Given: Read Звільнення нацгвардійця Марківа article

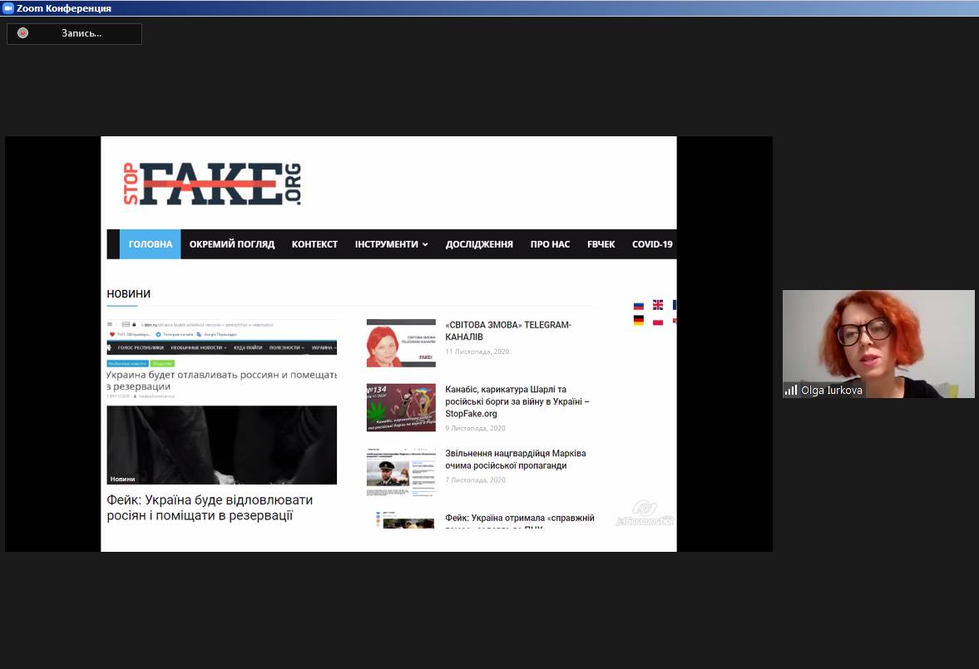Looking at the screenshot, I should tap(515, 460).
